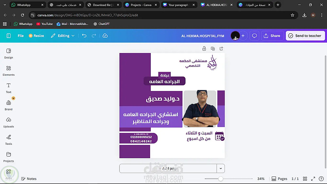Add collaborator with plus icon
This screenshot has width=327, height=184.
pos(243,36)
